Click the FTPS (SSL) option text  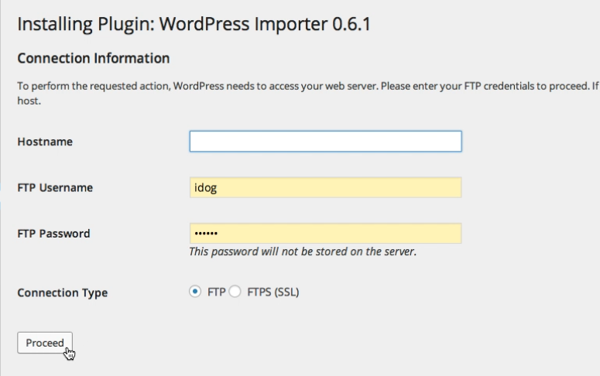[x=273, y=292]
